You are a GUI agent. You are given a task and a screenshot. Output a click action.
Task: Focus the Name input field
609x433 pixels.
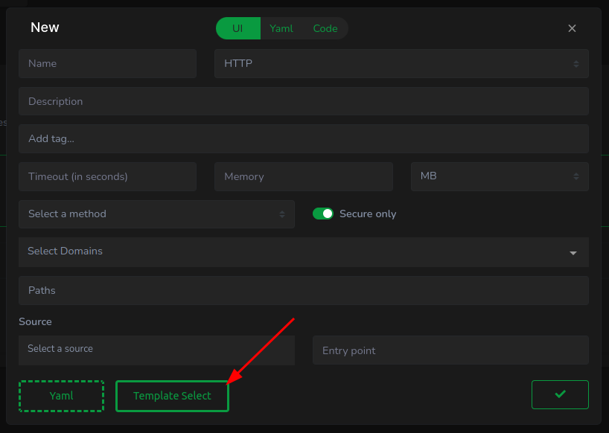[107, 64]
